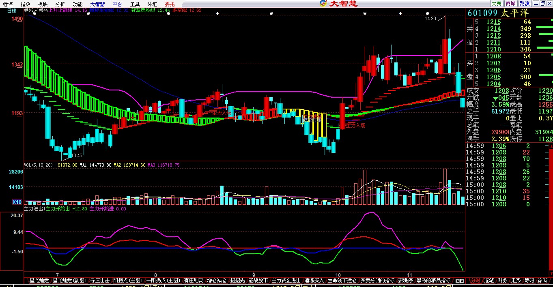
Task: Switch to 追涨买入 indicator tab
Action: pyautogui.click(x=314, y=280)
